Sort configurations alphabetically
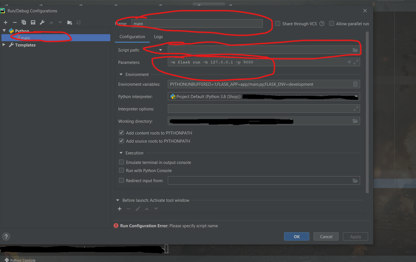 pos(79,22)
